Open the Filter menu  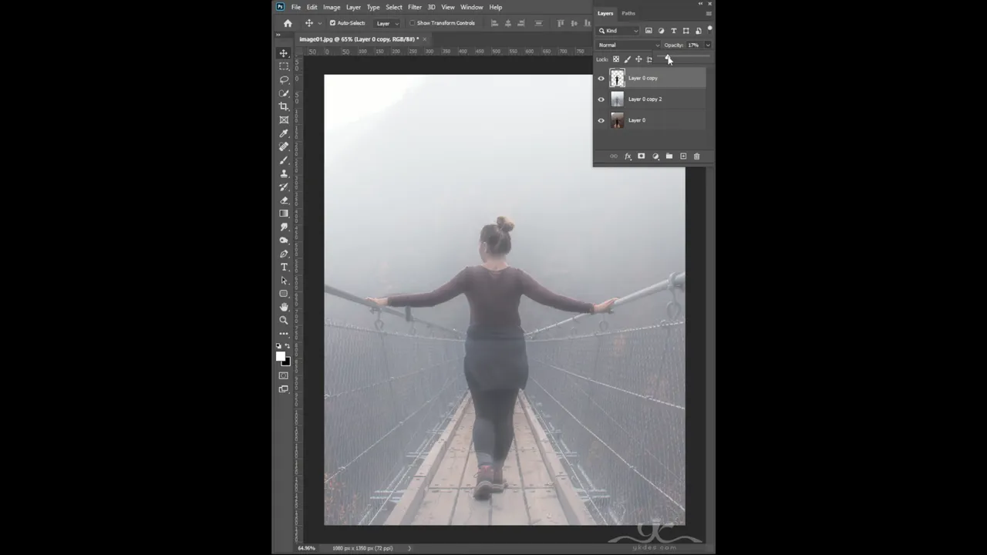pos(415,7)
